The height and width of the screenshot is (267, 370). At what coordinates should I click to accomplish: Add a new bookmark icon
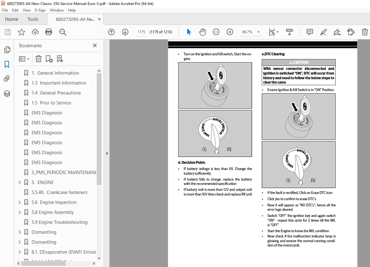click(49, 59)
